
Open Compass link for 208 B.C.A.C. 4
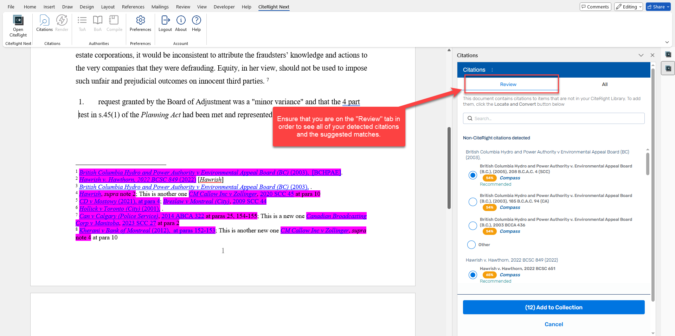click(510, 178)
